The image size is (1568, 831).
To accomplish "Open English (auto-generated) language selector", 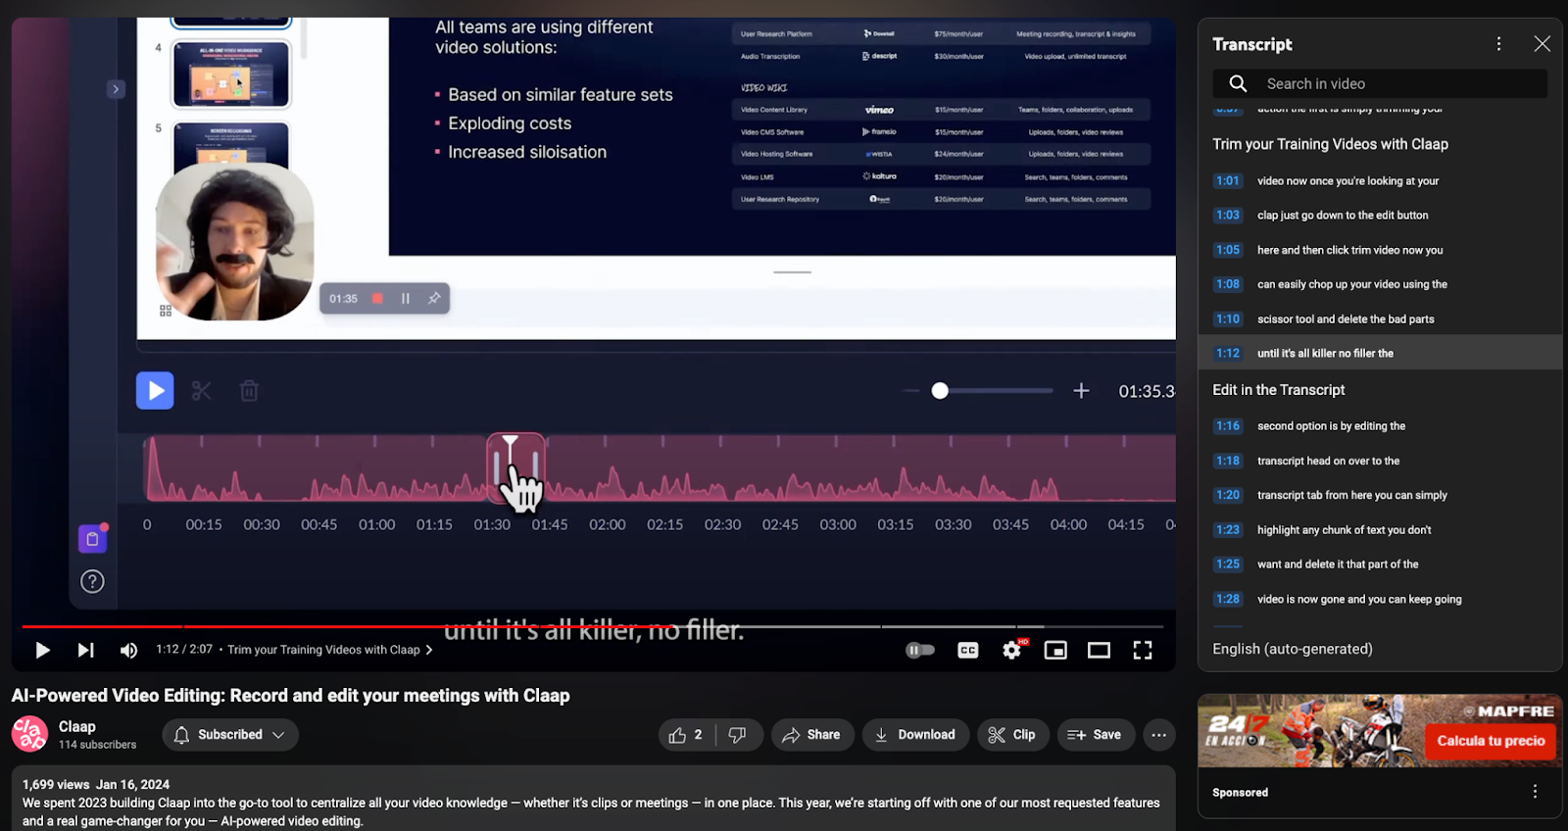I will pyautogui.click(x=1292, y=649).
